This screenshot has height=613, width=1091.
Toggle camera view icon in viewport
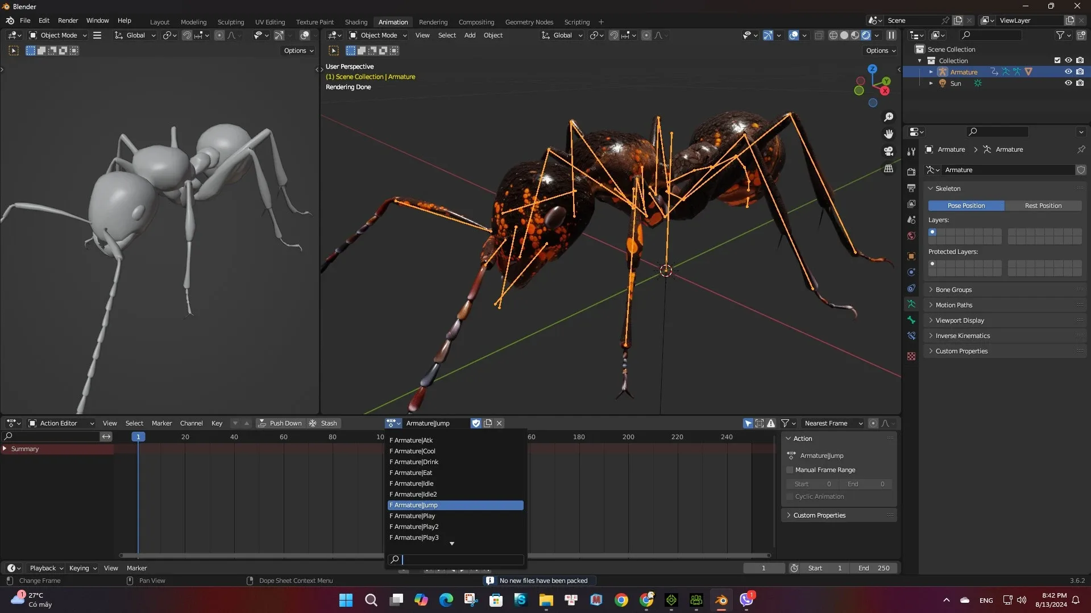point(889,152)
